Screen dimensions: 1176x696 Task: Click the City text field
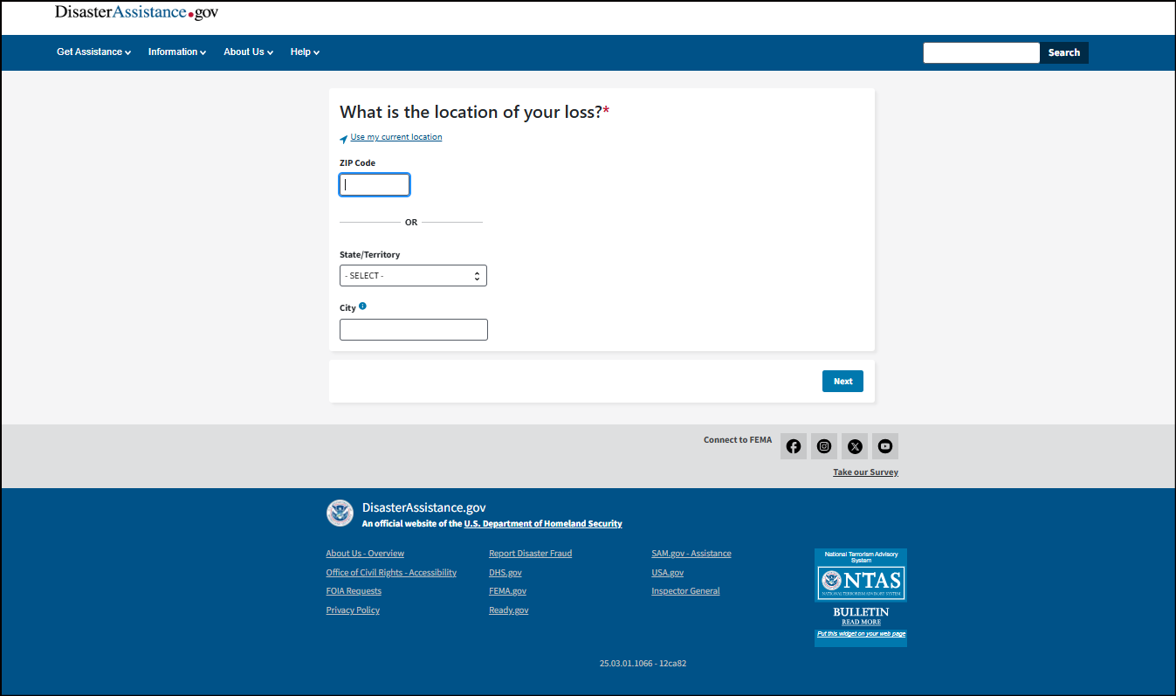pyautogui.click(x=413, y=330)
